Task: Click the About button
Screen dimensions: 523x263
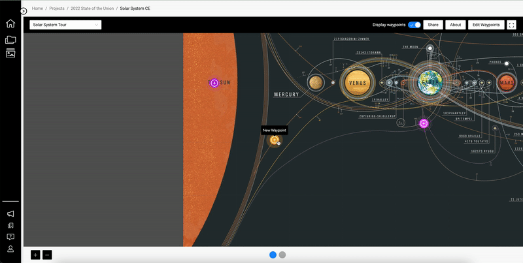Action: click(x=456, y=25)
